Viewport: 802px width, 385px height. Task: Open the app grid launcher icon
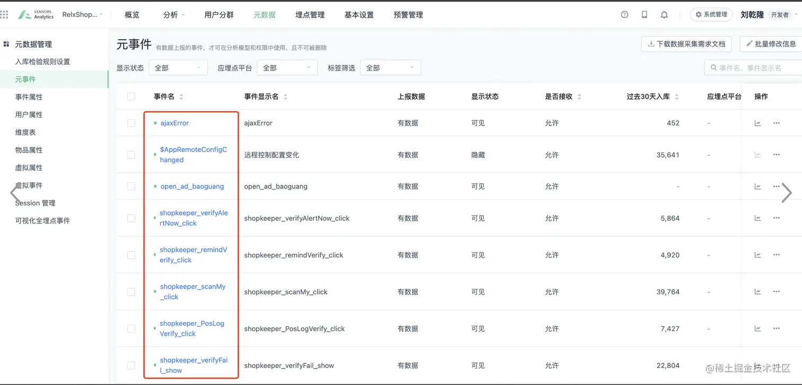coord(4,15)
